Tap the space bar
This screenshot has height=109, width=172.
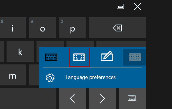tap(28, 98)
